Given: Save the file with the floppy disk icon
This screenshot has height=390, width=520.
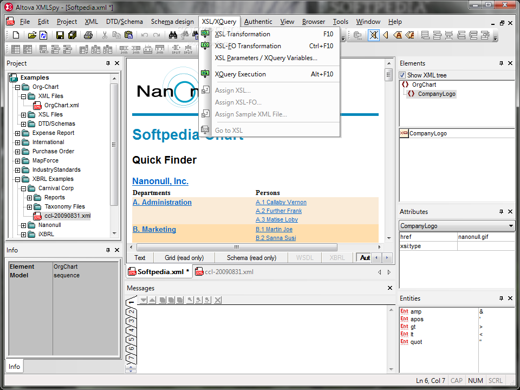Looking at the screenshot, I should [x=60, y=35].
